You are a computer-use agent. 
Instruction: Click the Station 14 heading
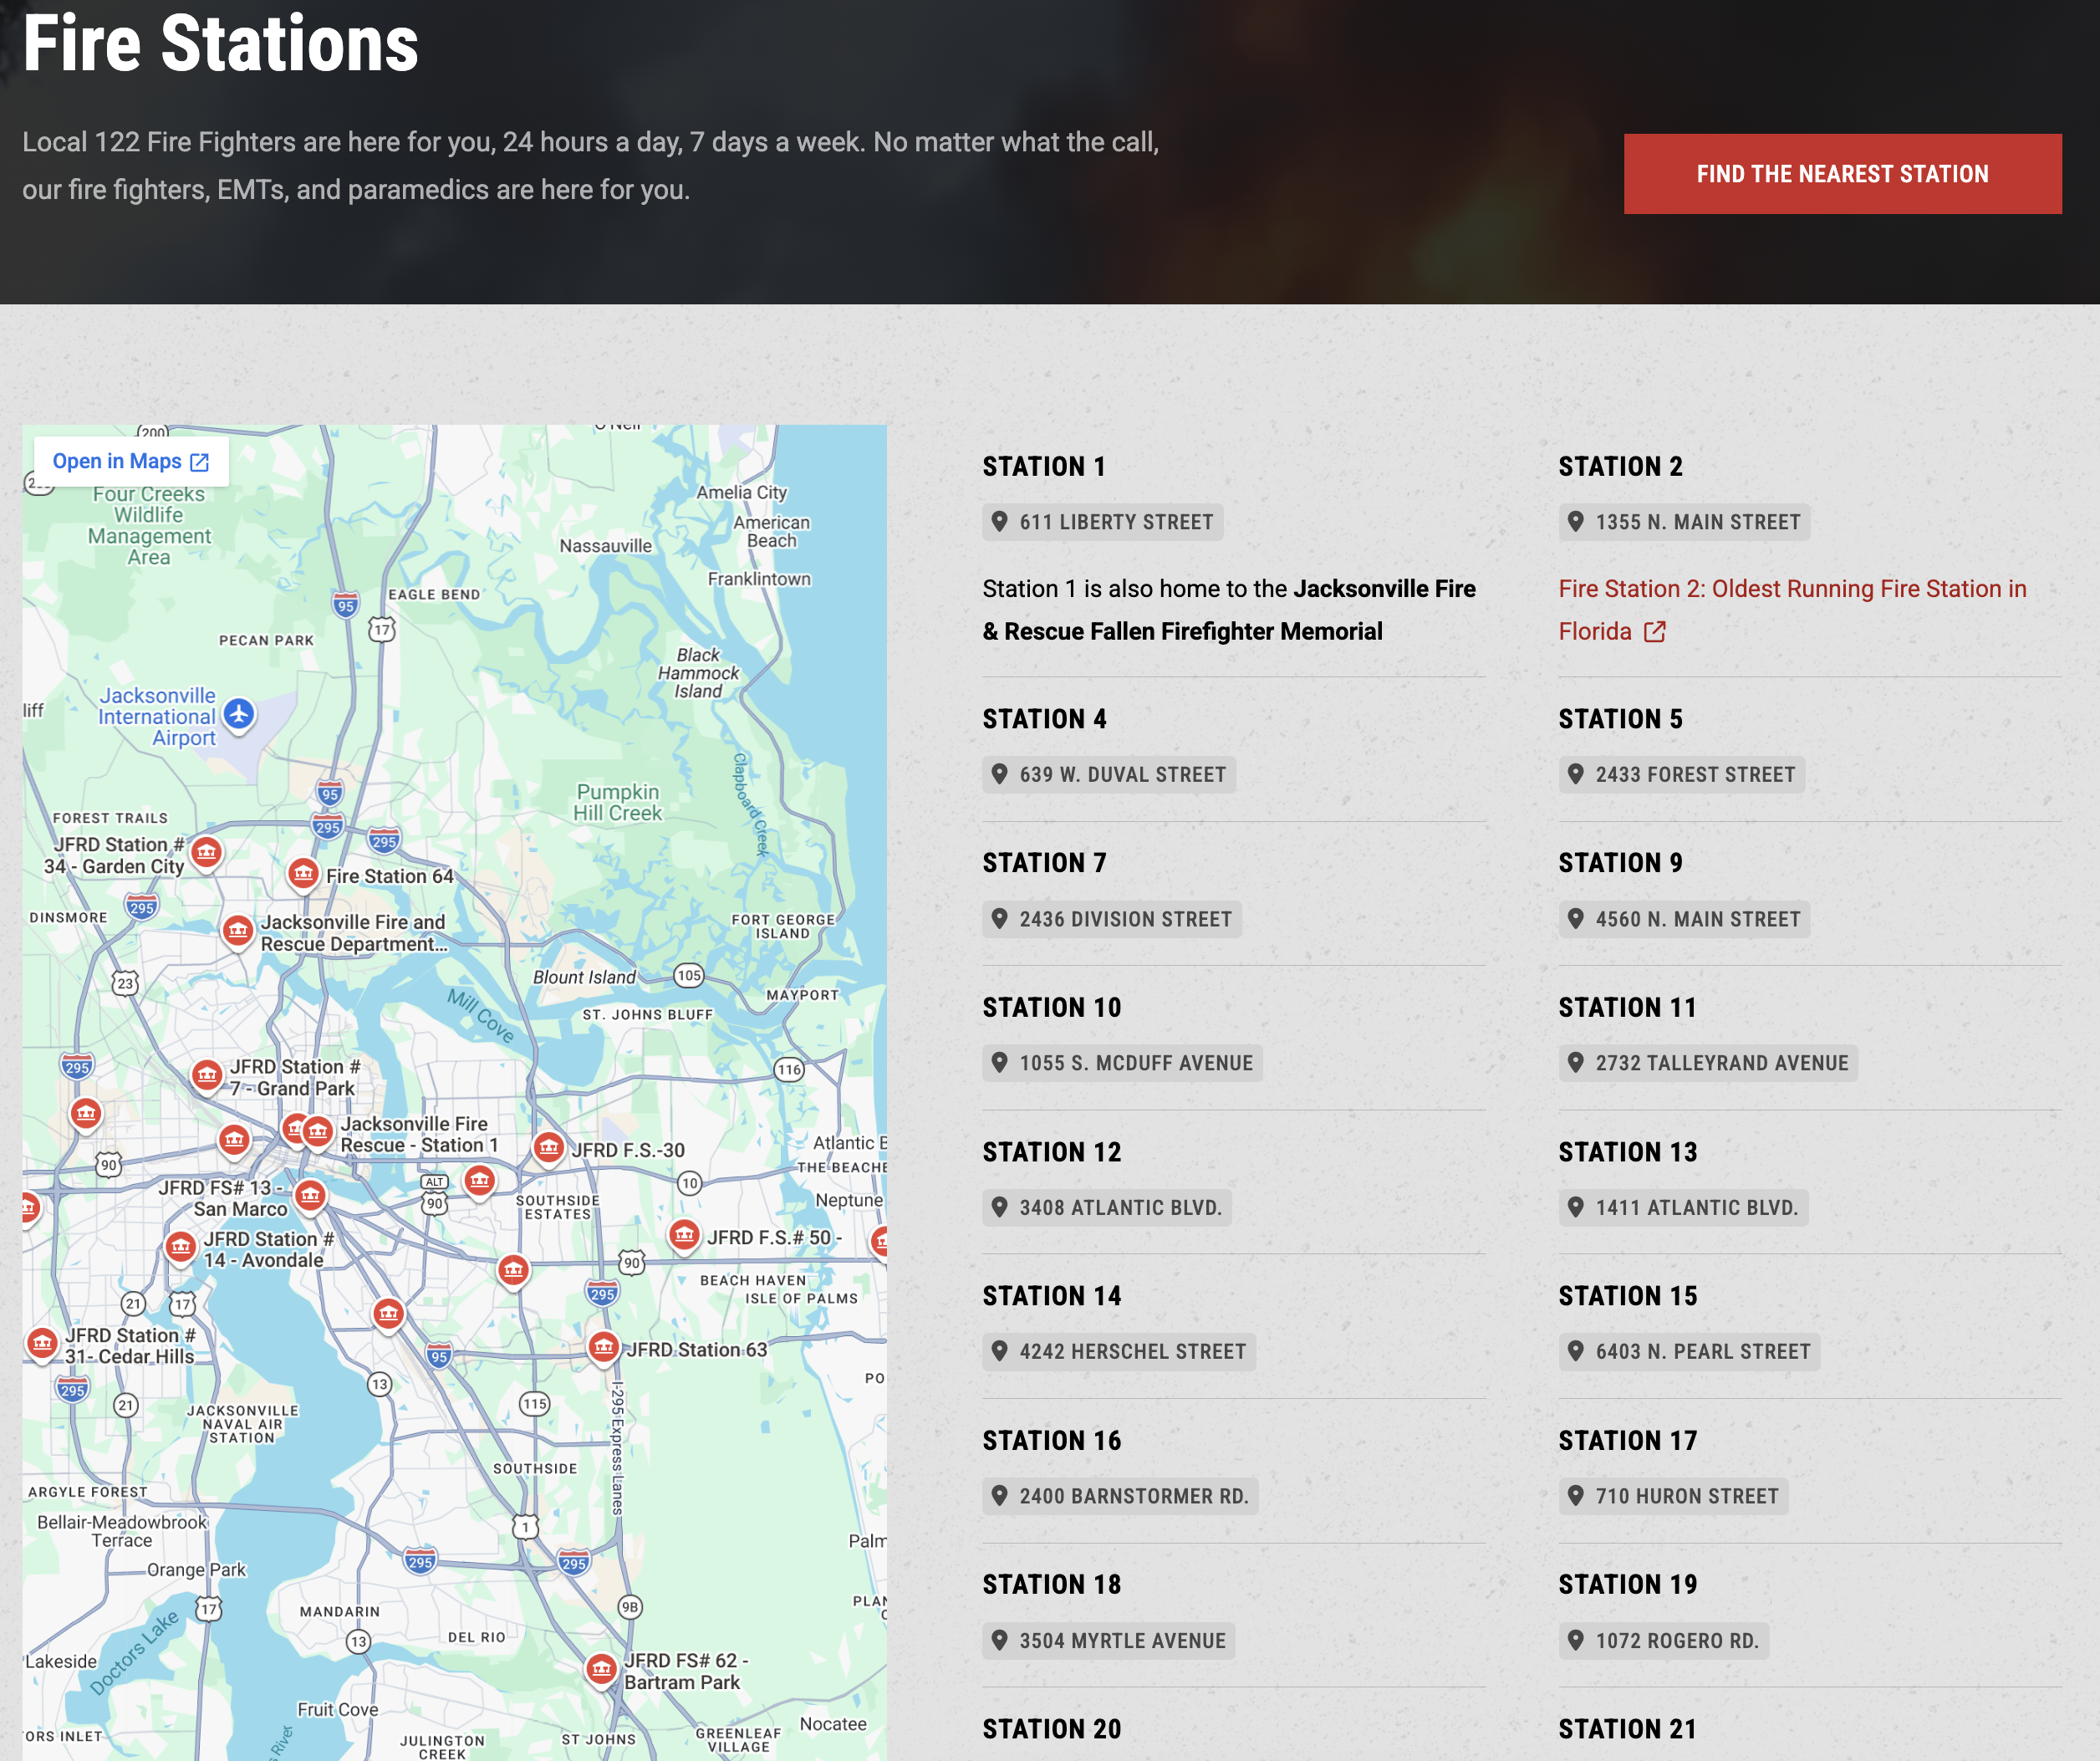tap(1052, 1296)
